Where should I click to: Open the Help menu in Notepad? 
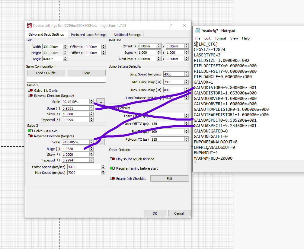point(246,38)
